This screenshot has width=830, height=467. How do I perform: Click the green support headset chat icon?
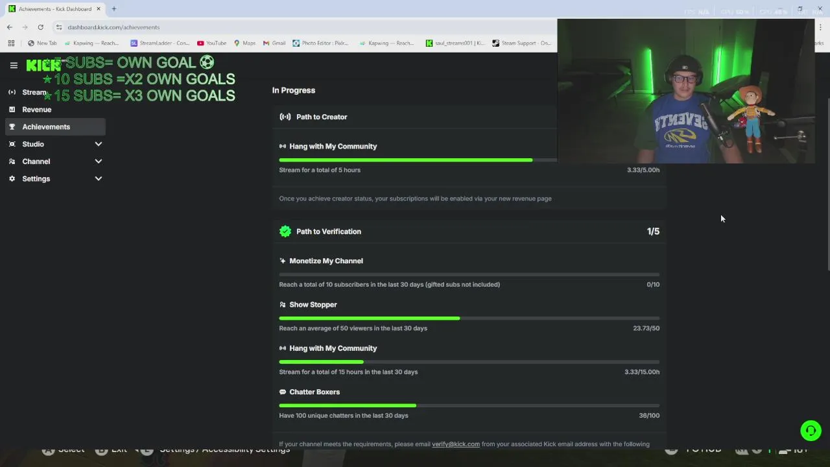click(x=811, y=431)
